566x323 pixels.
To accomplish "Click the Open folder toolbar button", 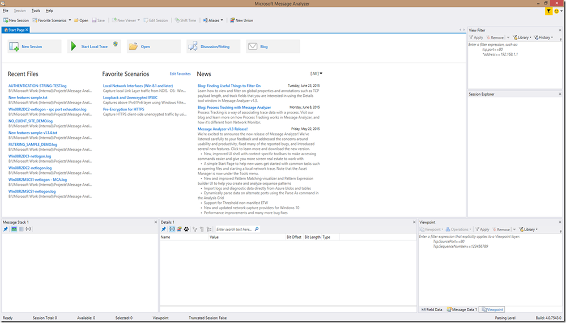I will 81,20.
